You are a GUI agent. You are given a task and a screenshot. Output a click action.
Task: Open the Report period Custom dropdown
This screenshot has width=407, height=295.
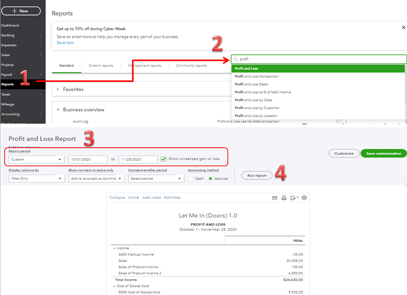[x=36, y=159]
